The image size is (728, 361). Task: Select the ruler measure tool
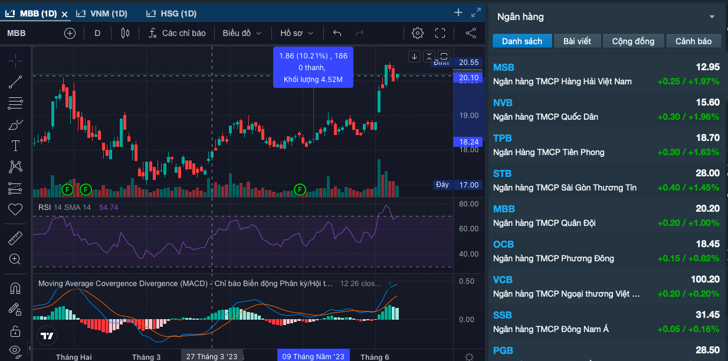[16, 238]
